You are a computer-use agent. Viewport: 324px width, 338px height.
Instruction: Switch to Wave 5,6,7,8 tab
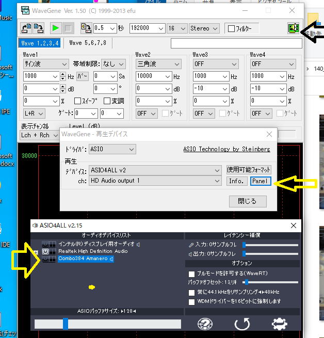[x=88, y=43]
